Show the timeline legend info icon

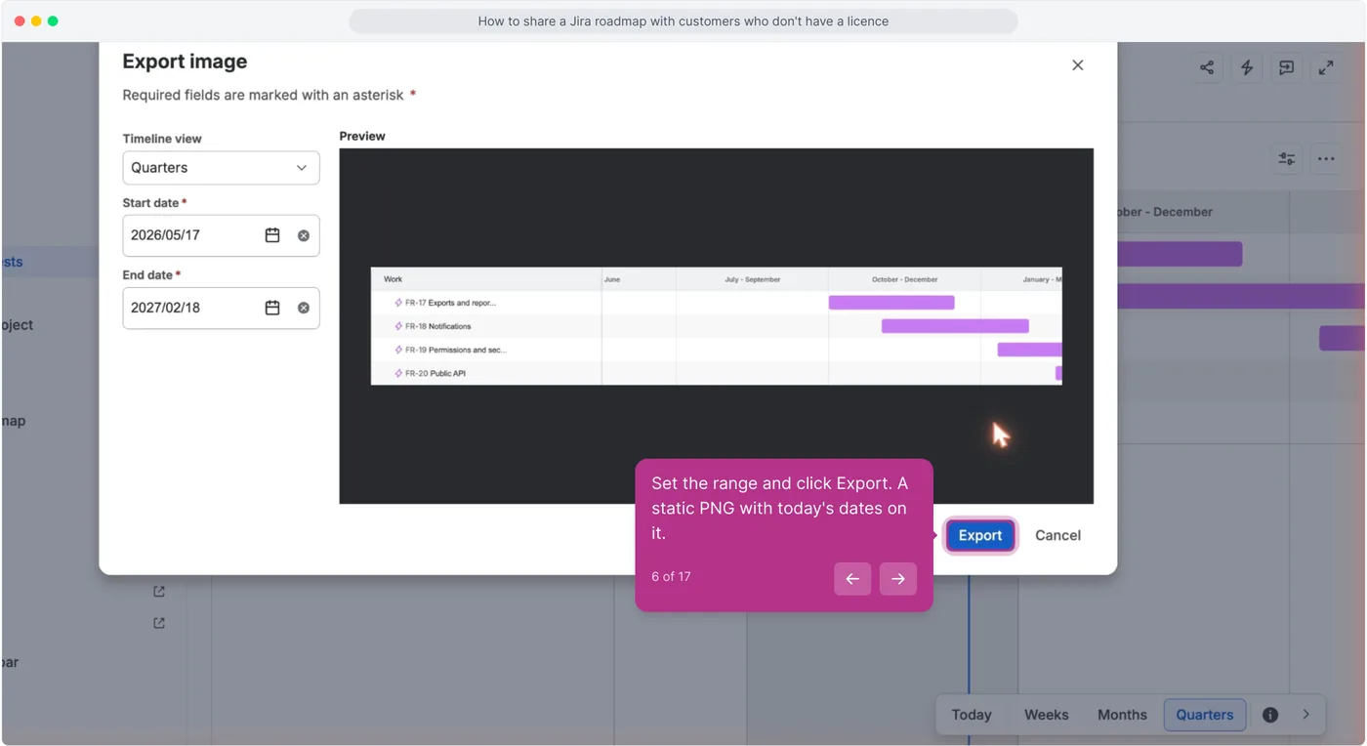tap(1270, 715)
